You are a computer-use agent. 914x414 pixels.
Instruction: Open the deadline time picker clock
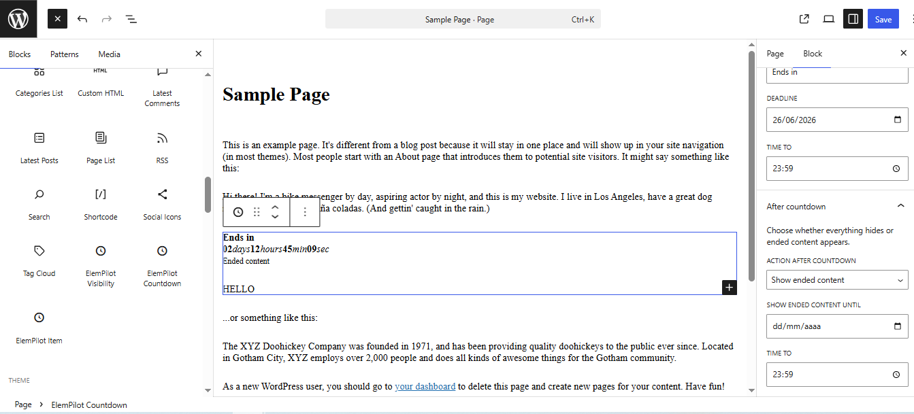coord(896,169)
